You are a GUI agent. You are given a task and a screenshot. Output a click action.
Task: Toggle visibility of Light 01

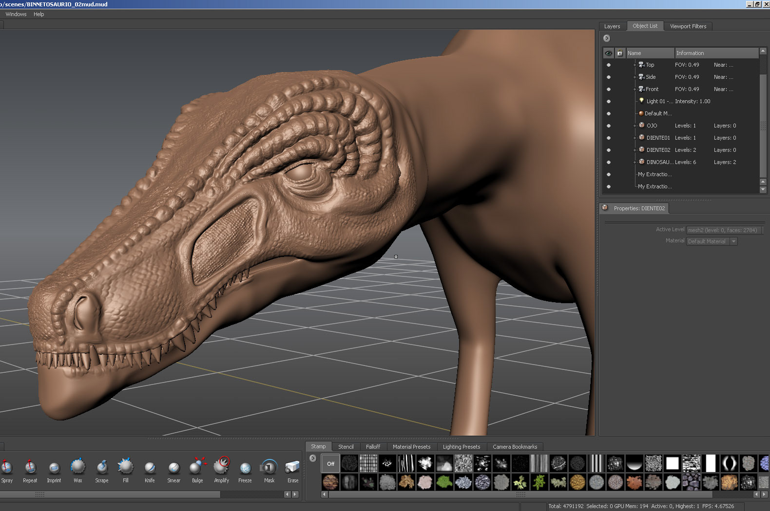[x=608, y=102]
